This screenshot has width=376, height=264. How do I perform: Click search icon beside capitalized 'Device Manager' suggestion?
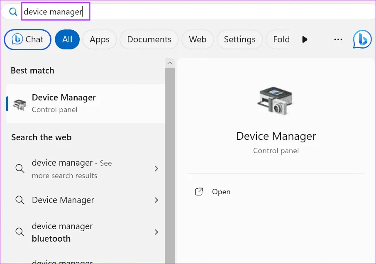click(x=20, y=200)
